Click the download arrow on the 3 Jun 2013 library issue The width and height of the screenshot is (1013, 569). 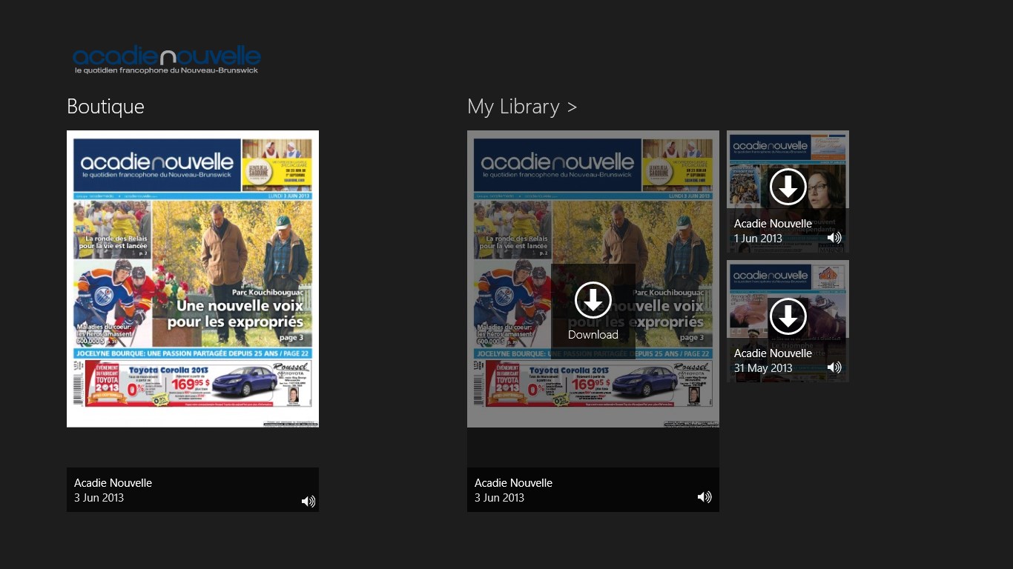(x=593, y=301)
